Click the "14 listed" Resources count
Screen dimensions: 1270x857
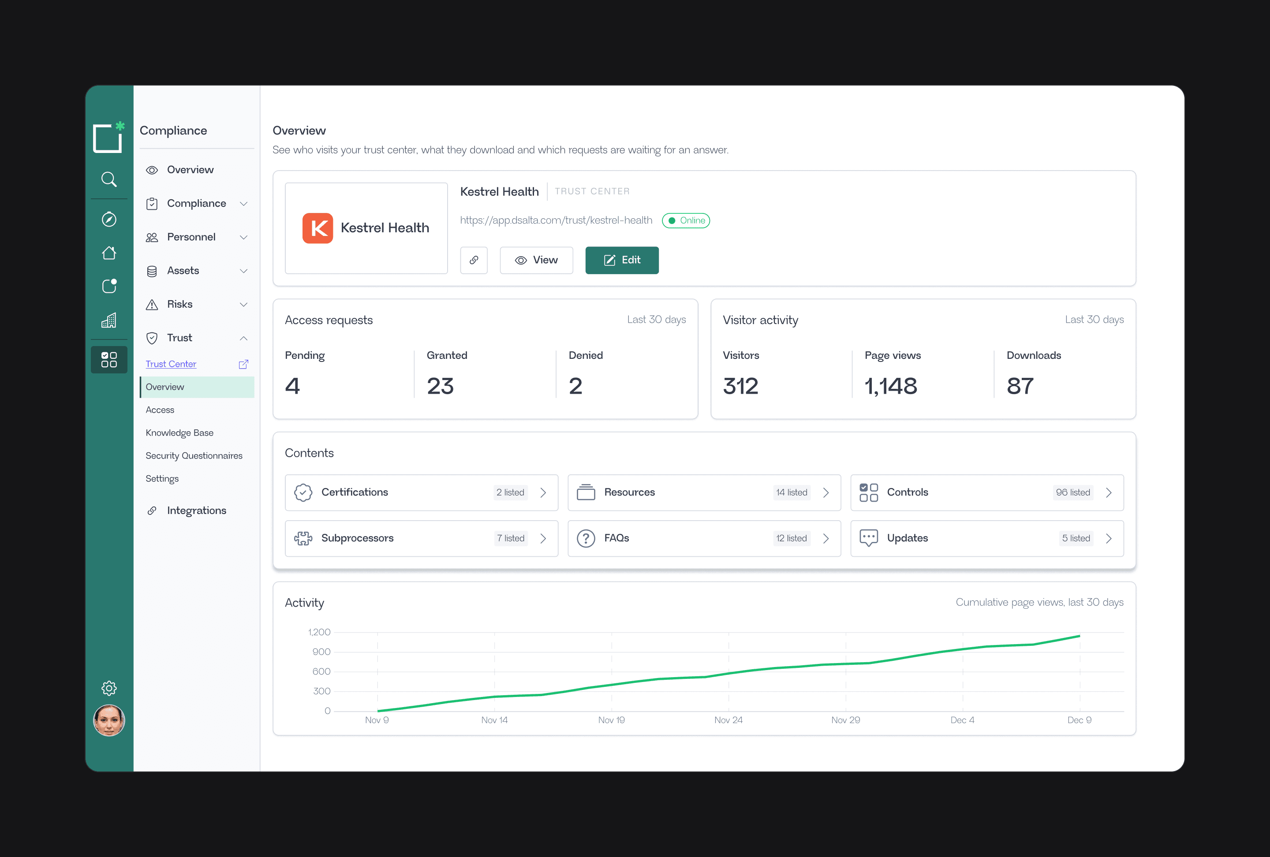(791, 493)
